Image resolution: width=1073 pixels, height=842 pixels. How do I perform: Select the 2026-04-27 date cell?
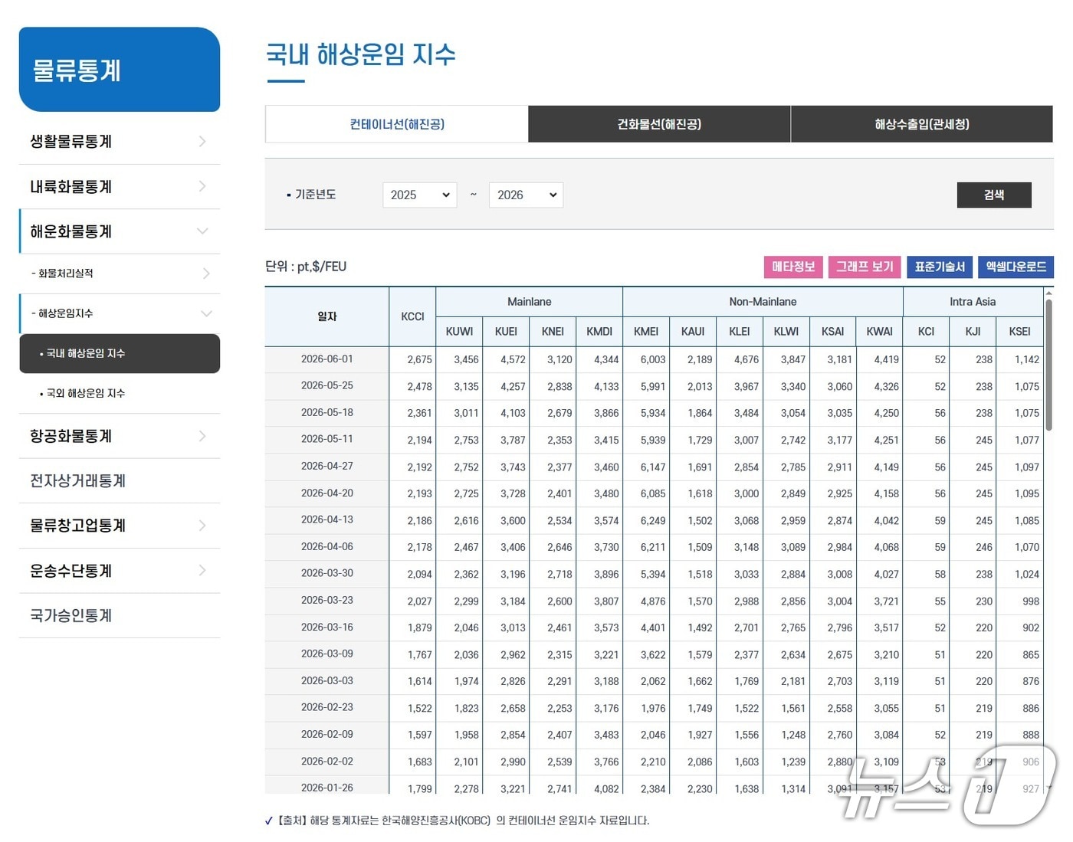pyautogui.click(x=327, y=466)
